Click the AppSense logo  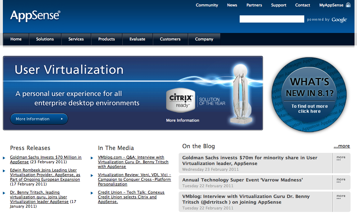click(35, 16)
